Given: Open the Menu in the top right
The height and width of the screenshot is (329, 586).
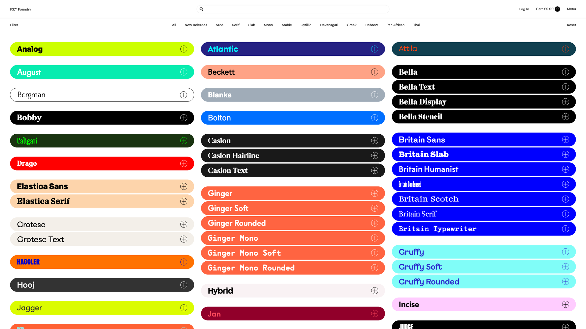Looking at the screenshot, I should pyautogui.click(x=571, y=9).
